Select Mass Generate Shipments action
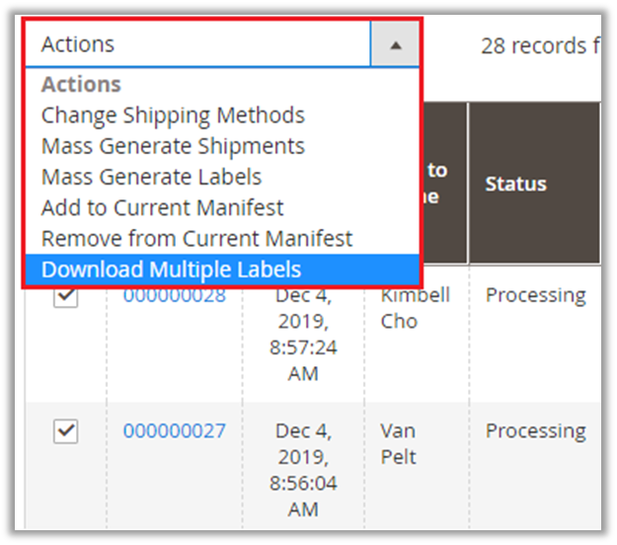617x545 pixels. (x=173, y=146)
